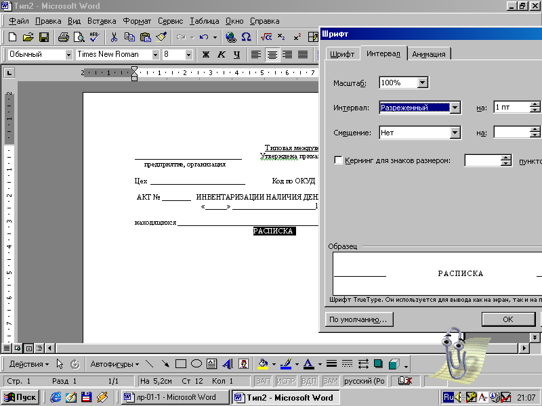Switch to the Анимация tab
The width and height of the screenshot is (542, 406).
429,54
